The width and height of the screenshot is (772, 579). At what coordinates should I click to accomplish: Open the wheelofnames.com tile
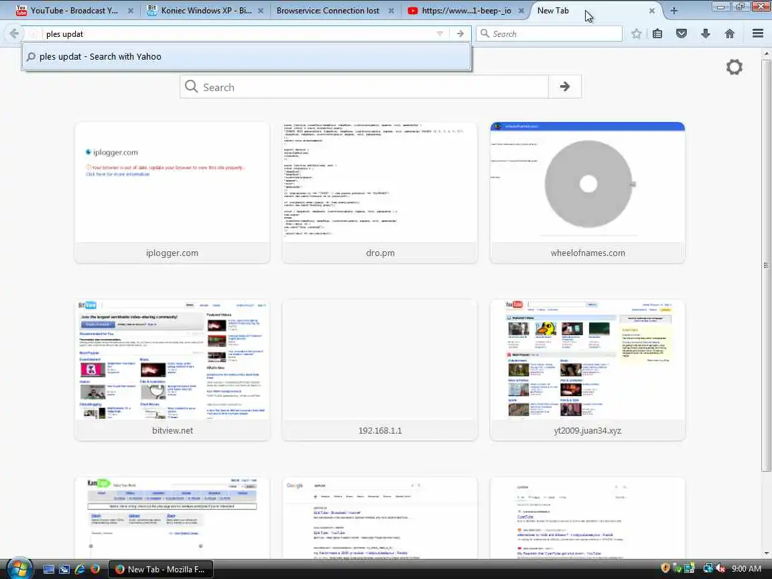click(587, 192)
